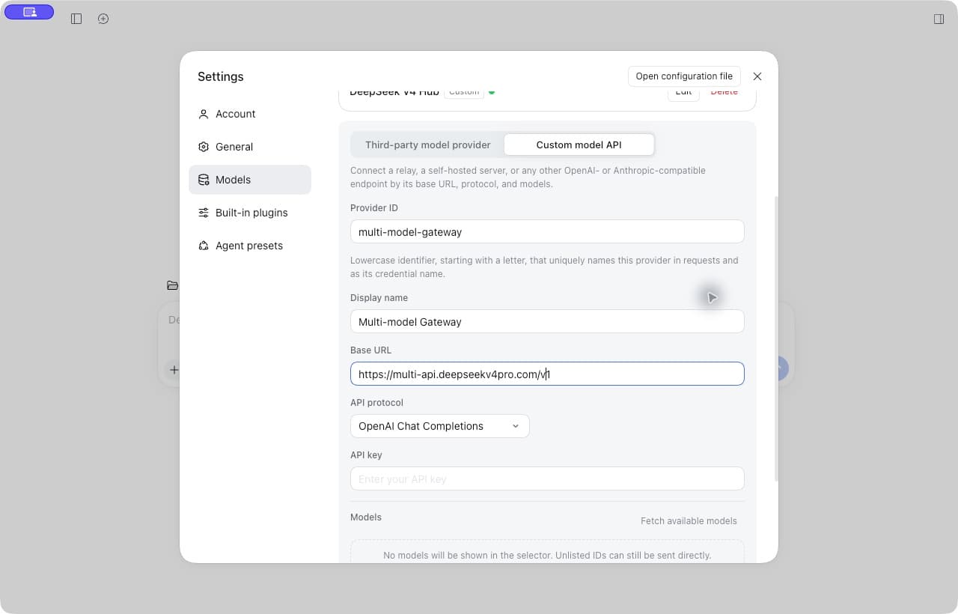Click the purple screen-share indicator at top left
Image resolution: width=958 pixels, height=614 pixels.
click(x=29, y=12)
